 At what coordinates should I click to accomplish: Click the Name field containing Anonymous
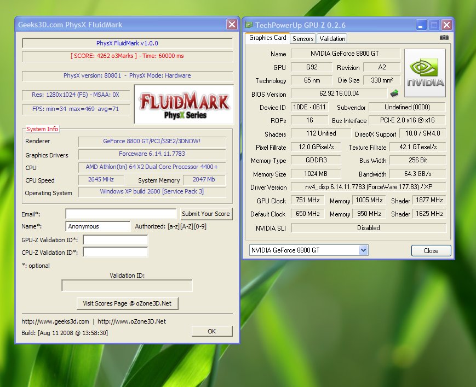(98, 226)
